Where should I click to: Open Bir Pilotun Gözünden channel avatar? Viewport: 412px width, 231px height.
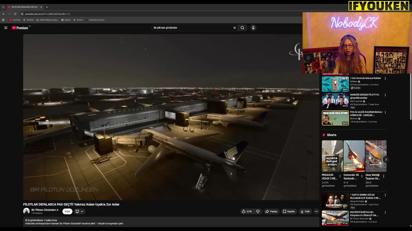tap(26, 211)
